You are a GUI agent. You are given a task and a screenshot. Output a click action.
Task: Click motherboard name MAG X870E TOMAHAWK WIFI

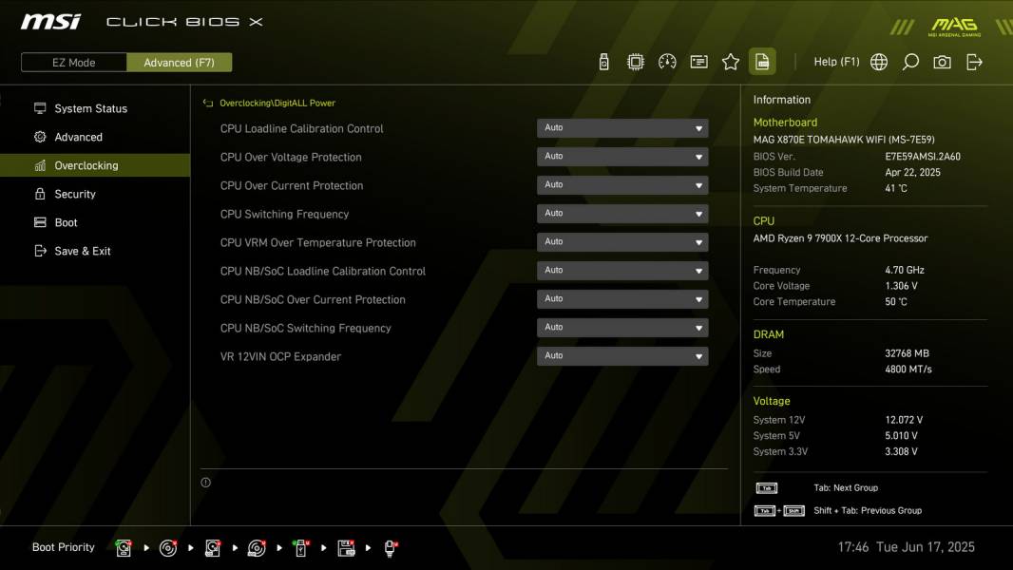click(844, 140)
